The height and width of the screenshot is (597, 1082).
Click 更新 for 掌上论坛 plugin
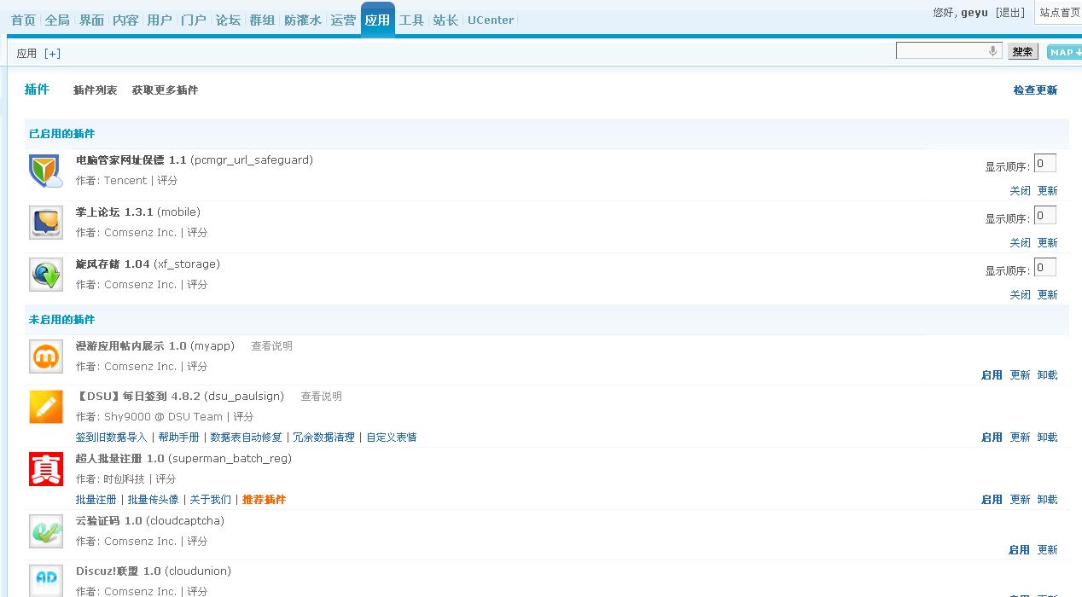click(1047, 243)
